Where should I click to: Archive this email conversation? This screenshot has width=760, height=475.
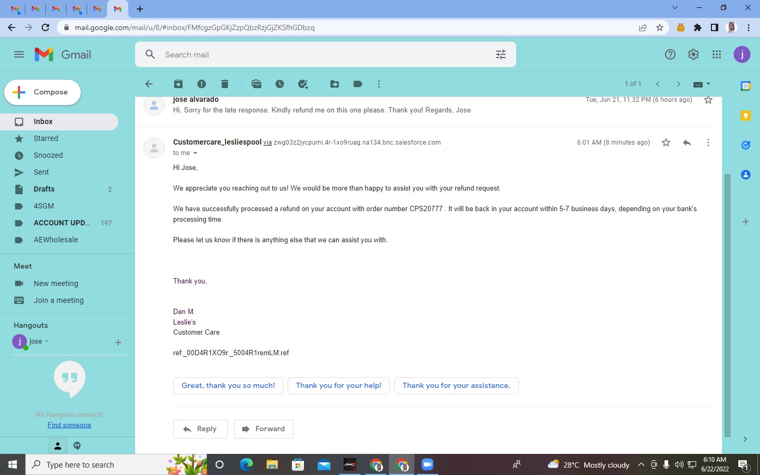pos(178,84)
